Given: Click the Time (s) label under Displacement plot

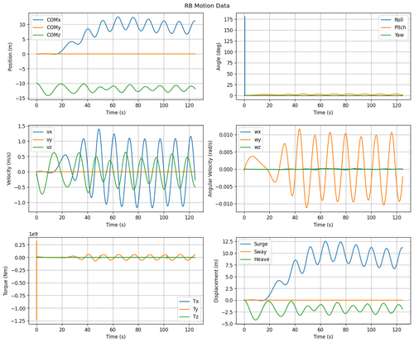Looking at the screenshot, I should (x=323, y=336).
